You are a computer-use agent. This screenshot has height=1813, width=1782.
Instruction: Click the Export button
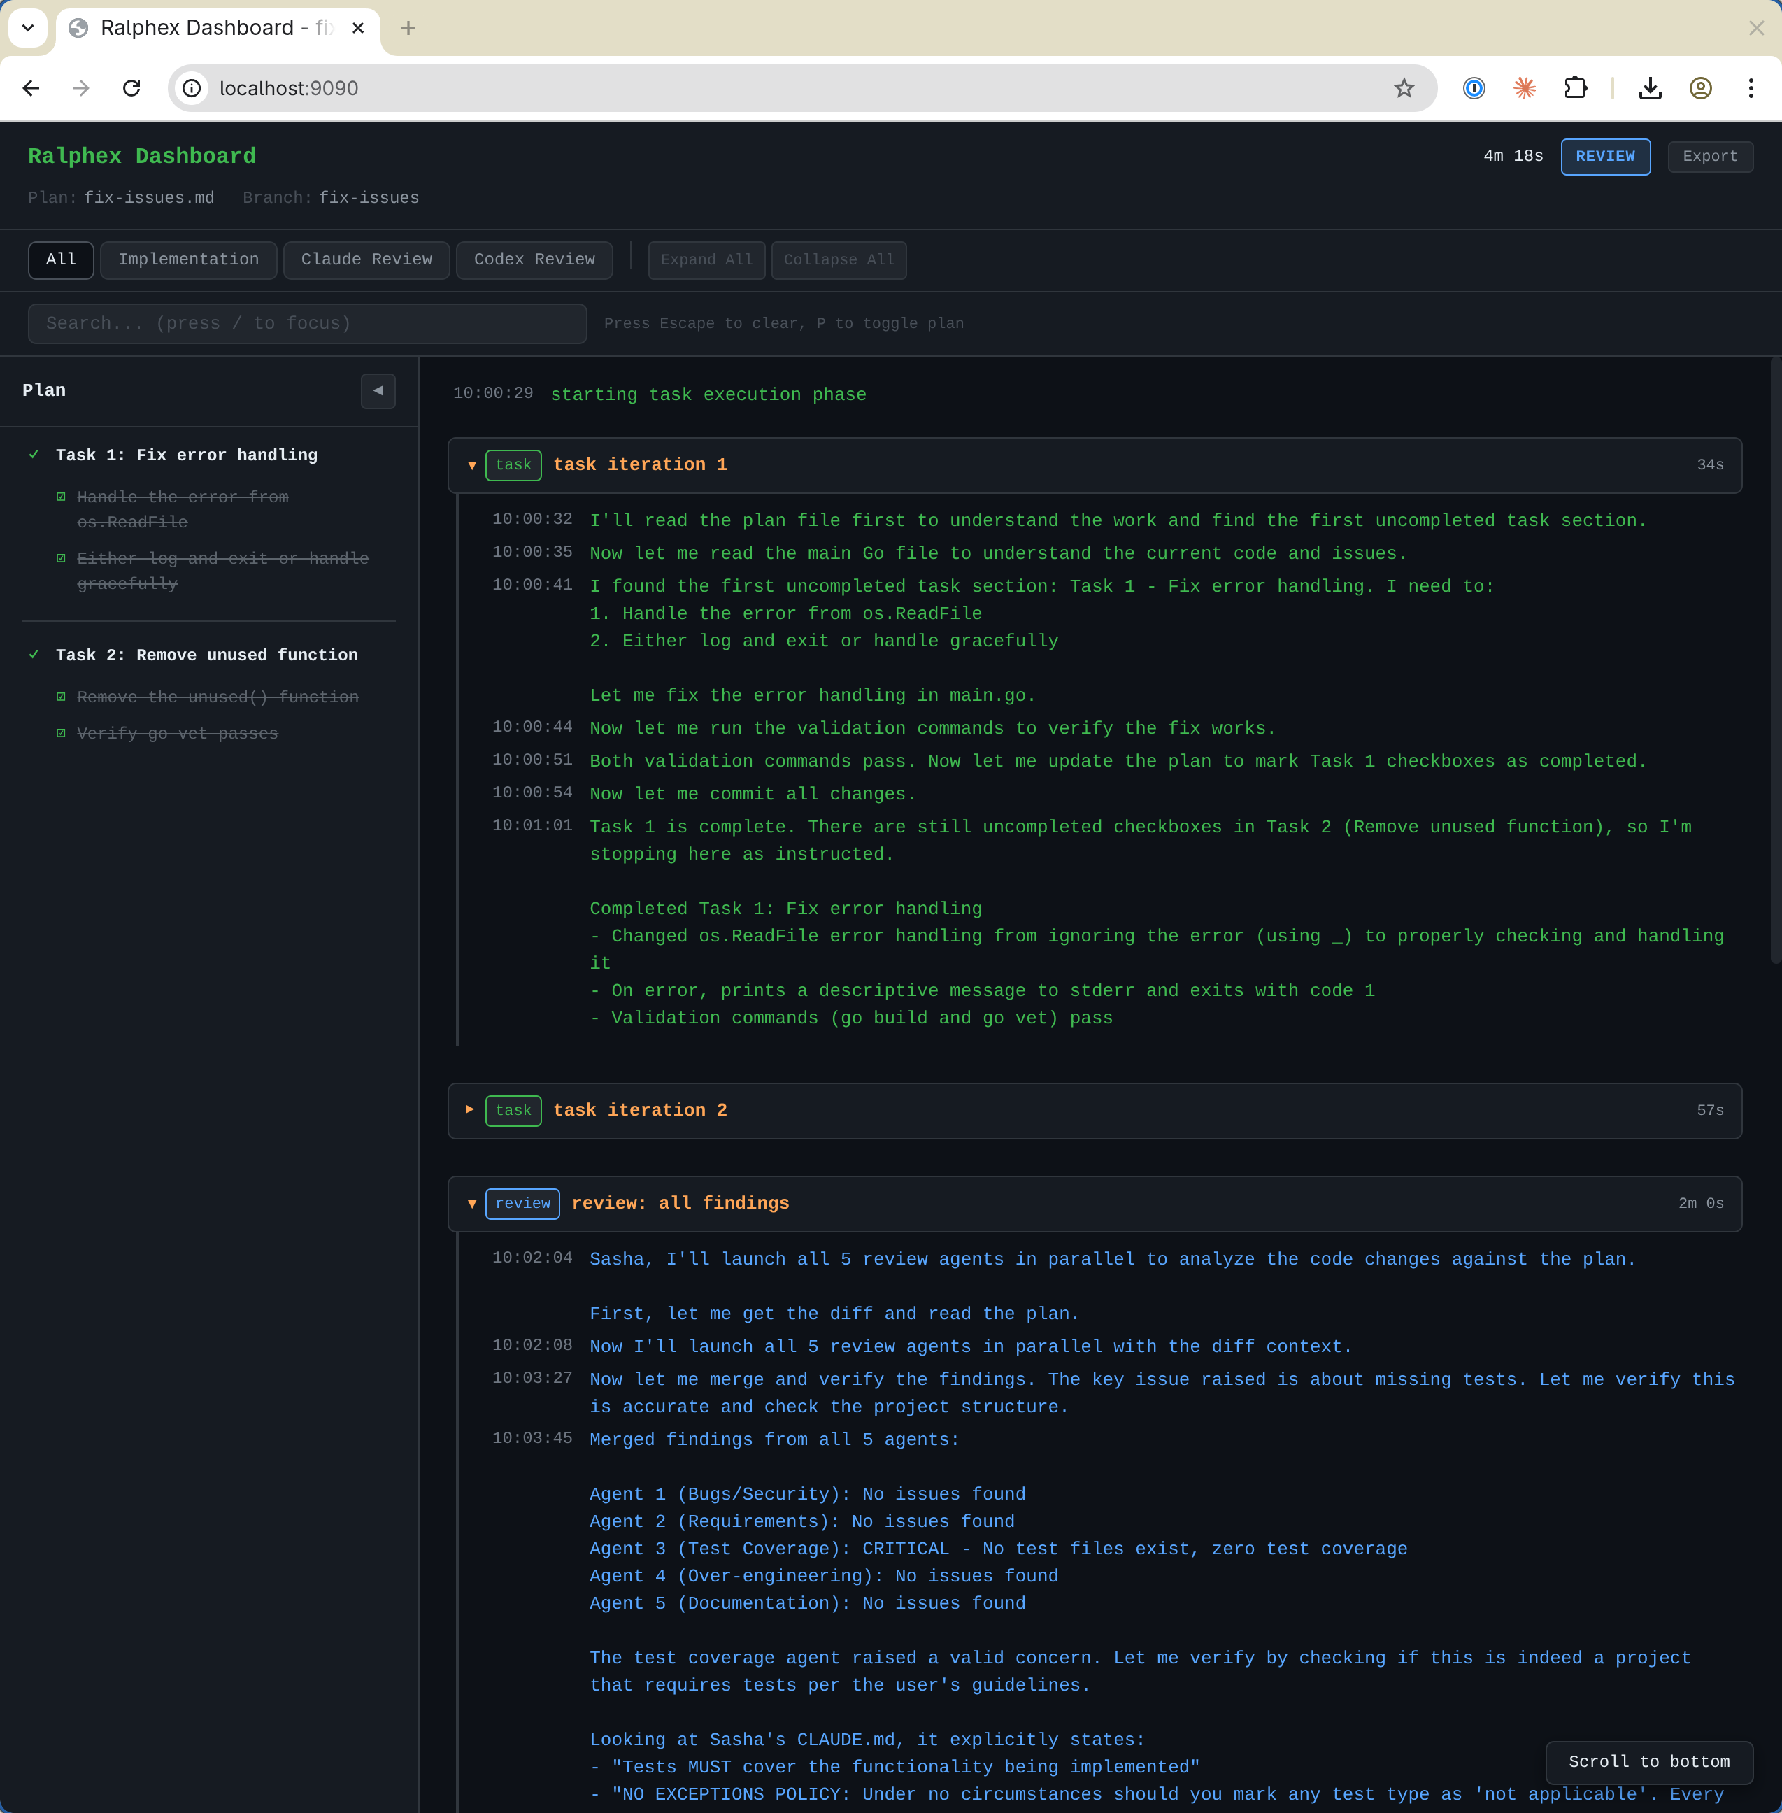(x=1710, y=156)
